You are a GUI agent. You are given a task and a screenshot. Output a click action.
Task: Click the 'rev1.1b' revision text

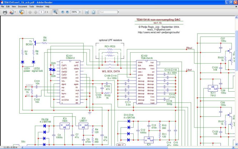point(157,23)
